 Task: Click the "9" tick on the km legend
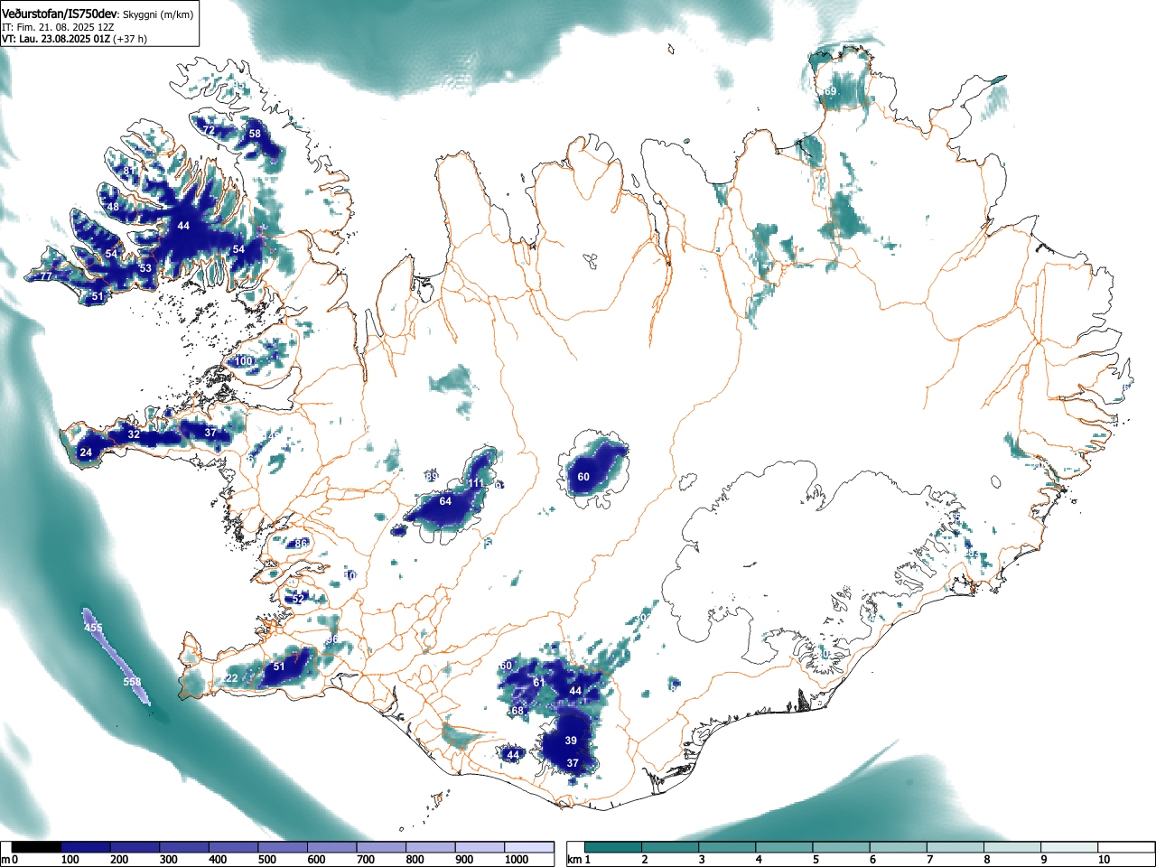click(1043, 859)
